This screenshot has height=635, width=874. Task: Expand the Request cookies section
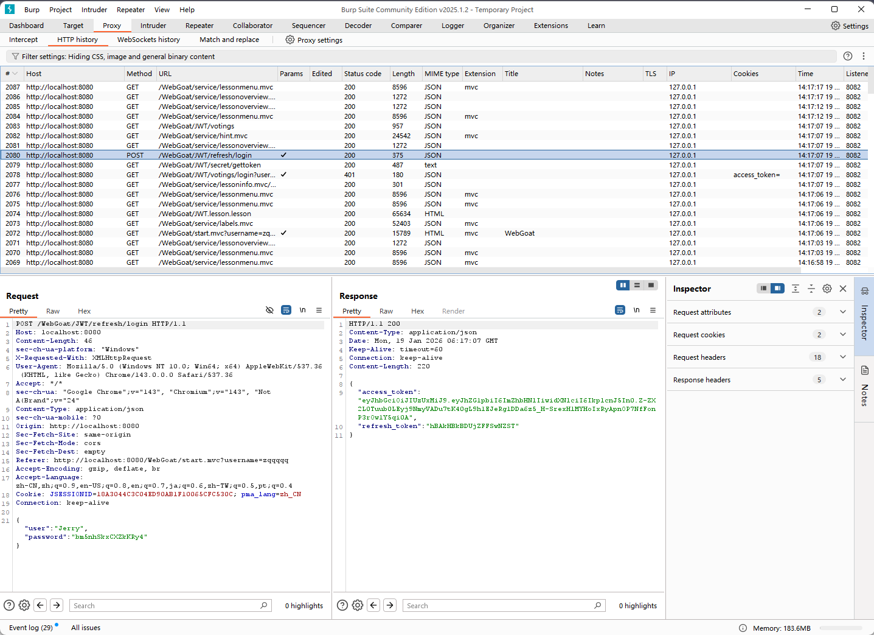[x=842, y=335]
